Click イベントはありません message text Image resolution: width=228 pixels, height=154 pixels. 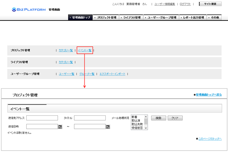pyautogui.click(x=19, y=133)
